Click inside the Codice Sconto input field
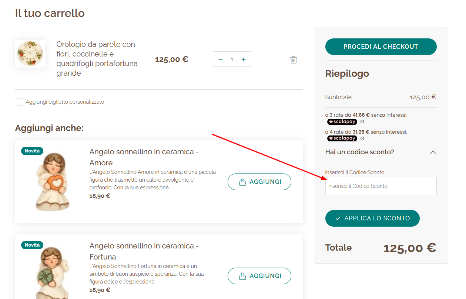The height and width of the screenshot is (299, 466). (380, 186)
